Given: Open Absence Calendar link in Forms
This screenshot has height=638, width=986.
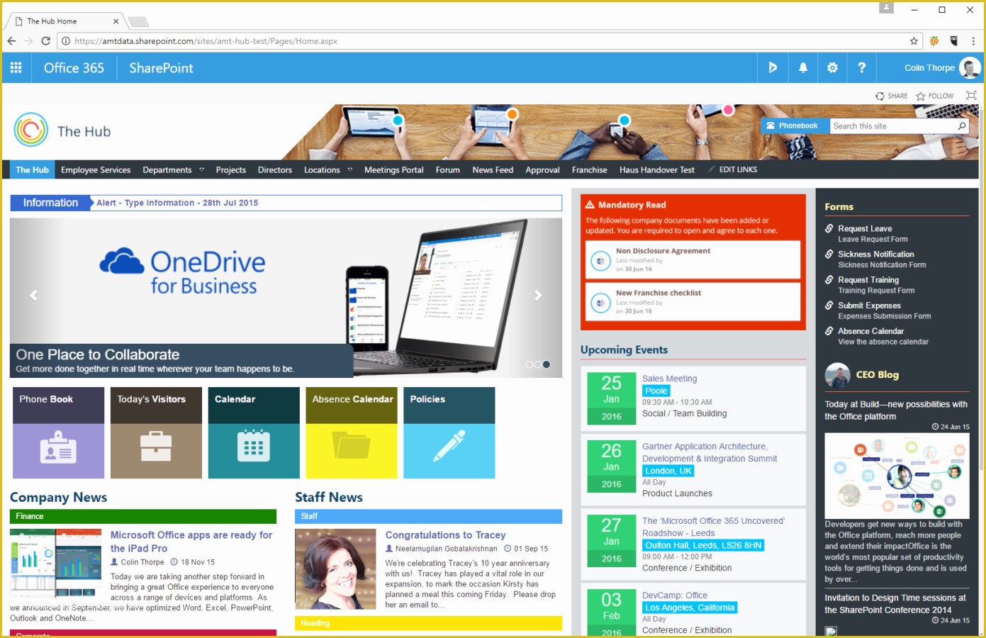Looking at the screenshot, I should pyautogui.click(x=870, y=331).
